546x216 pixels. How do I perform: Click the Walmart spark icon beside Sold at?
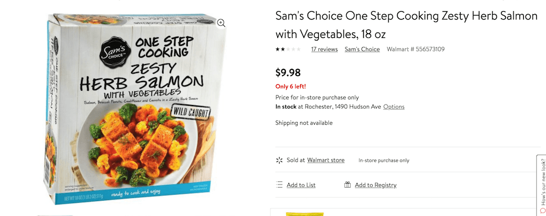click(278, 160)
